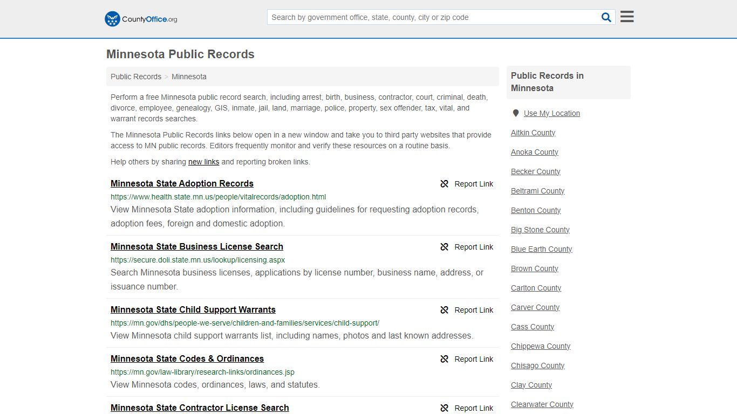Use My Location in sidebar
Image resolution: width=737 pixels, height=414 pixels.
(x=552, y=113)
